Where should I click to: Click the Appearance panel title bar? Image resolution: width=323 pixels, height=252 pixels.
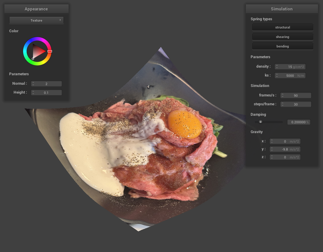(36, 9)
